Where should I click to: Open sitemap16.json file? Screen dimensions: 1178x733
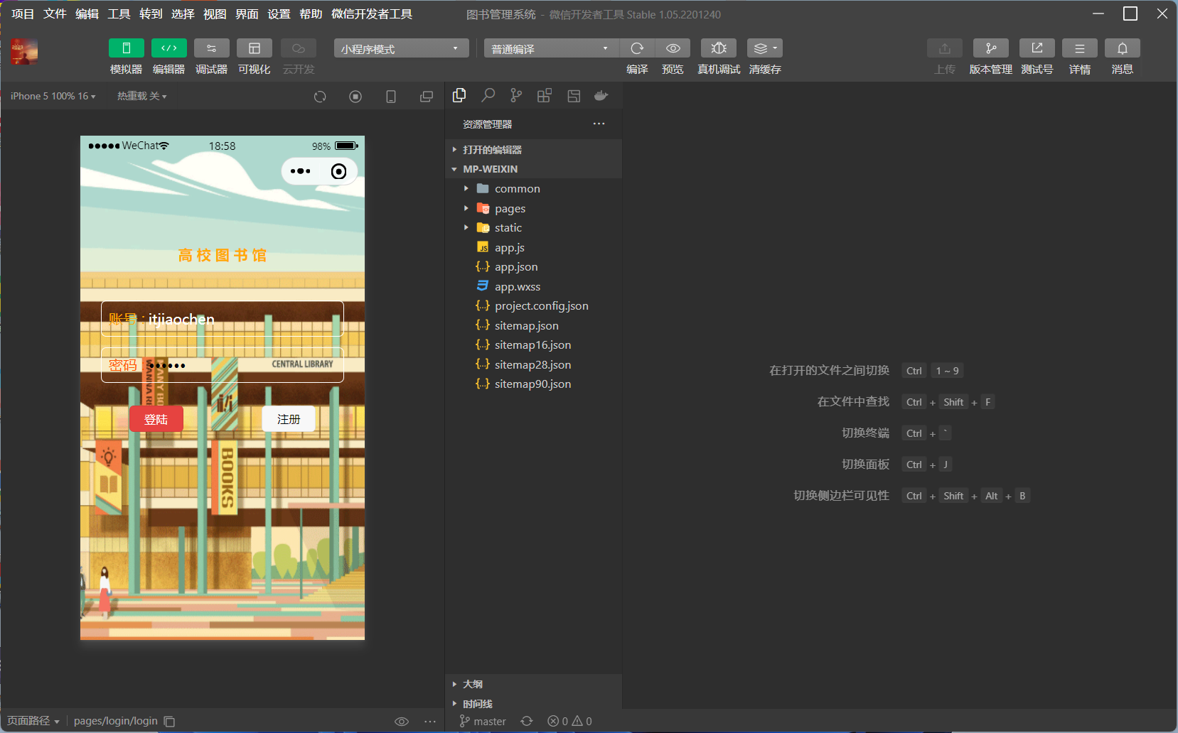[x=533, y=344]
